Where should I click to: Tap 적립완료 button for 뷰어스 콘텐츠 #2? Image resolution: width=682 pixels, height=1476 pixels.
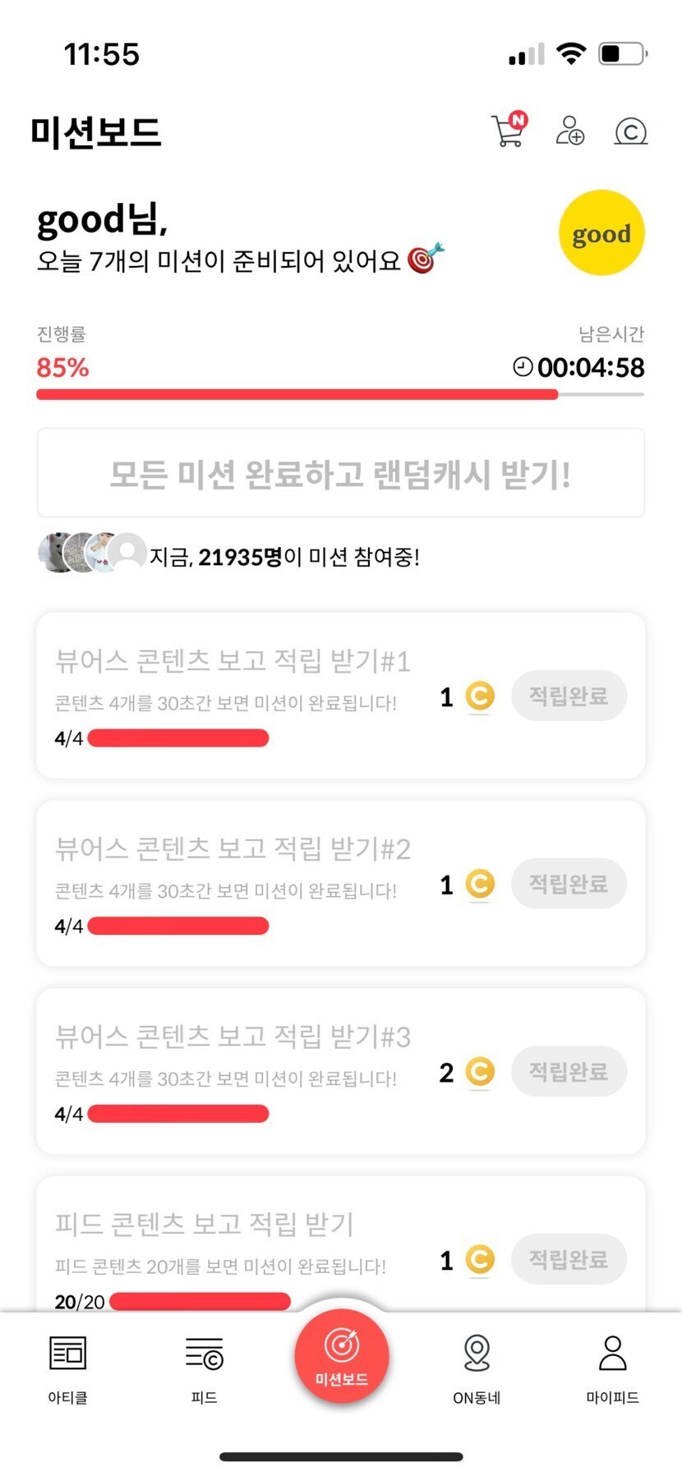pos(569,884)
